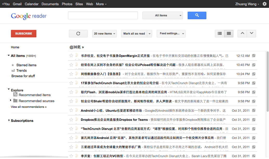Click in the search input field
The width and height of the screenshot is (269, 159).
[x=103, y=15]
